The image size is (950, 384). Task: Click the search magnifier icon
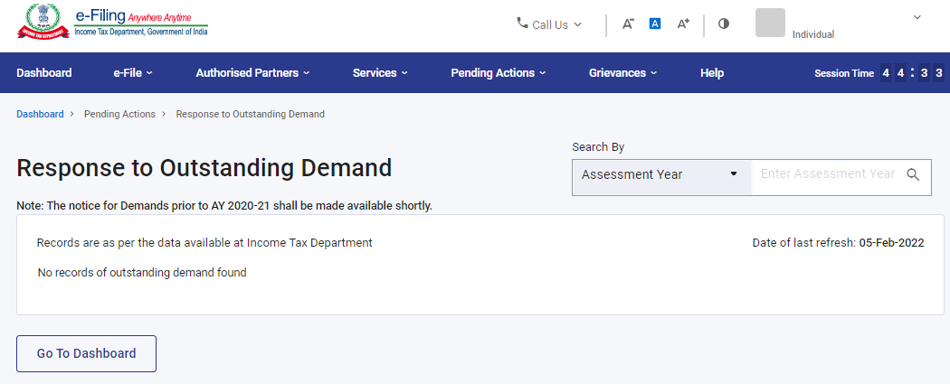(913, 174)
